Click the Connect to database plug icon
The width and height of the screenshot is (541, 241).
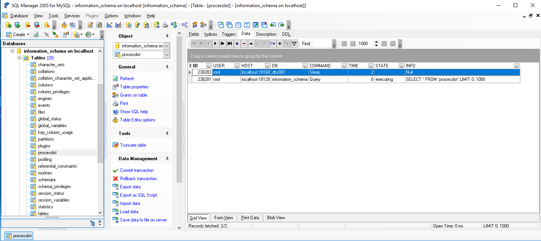47,35
